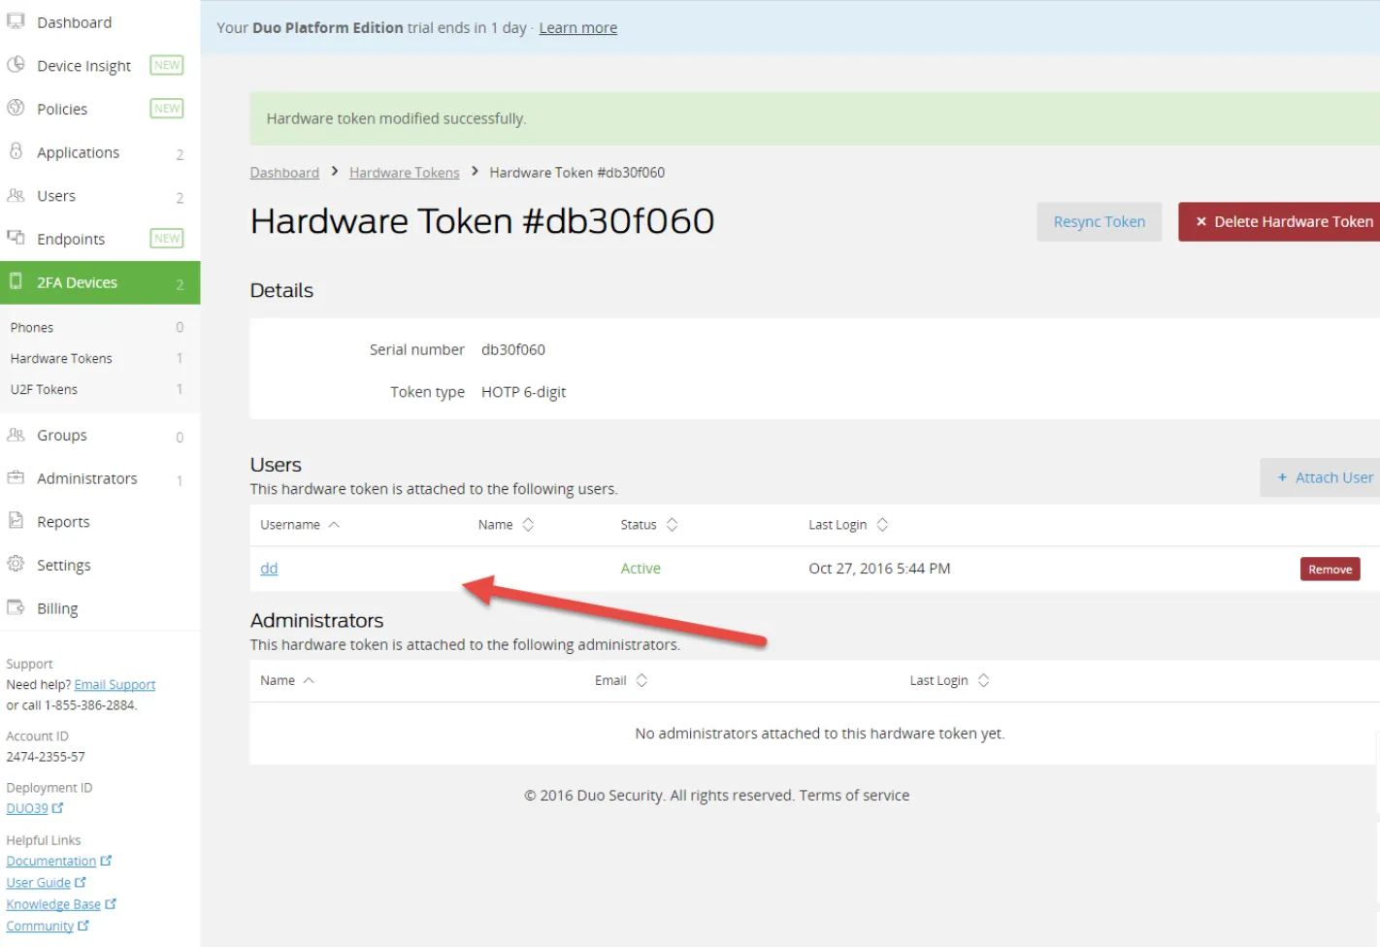
Task: Click the Applications lock icon
Action: click(x=16, y=151)
